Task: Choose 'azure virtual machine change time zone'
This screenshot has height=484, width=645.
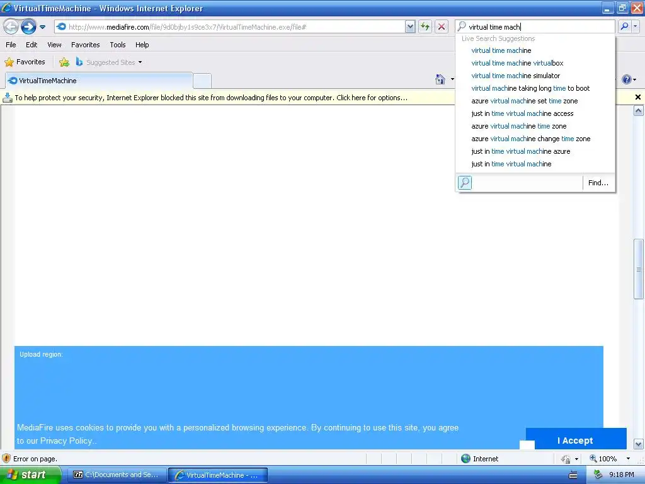Action: point(530,139)
